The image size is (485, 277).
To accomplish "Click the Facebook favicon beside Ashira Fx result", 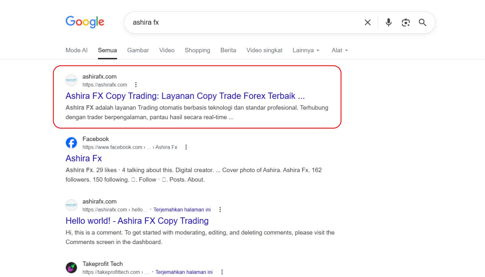I will click(x=71, y=142).
